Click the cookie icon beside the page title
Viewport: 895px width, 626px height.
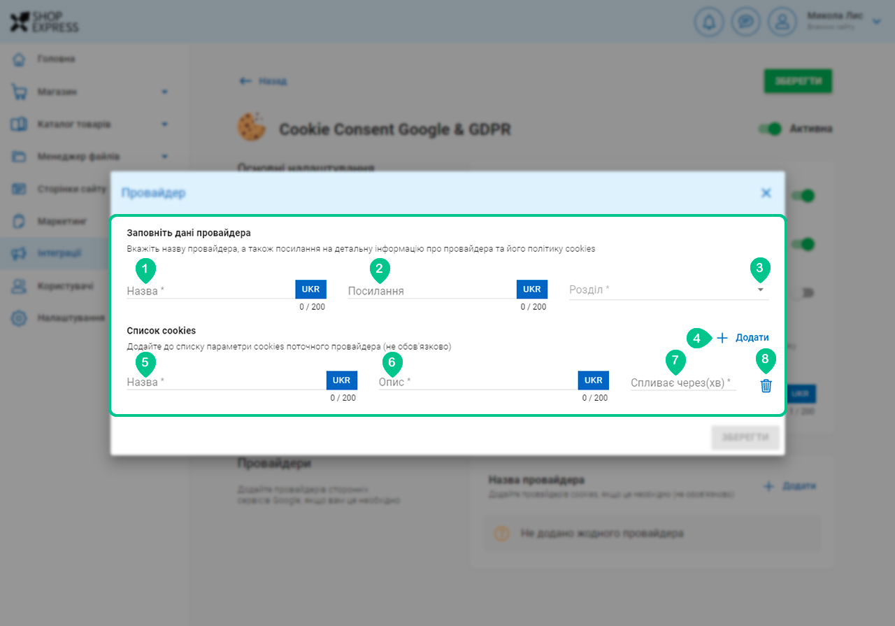251,127
